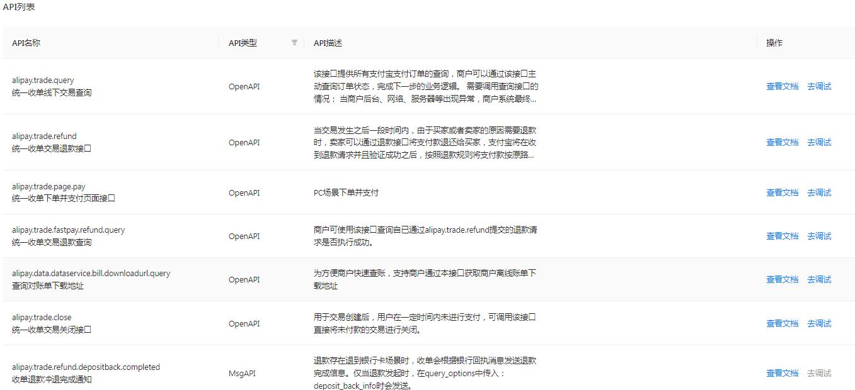去调试 the PC payment API alipay.trade.page.pay

819,192
